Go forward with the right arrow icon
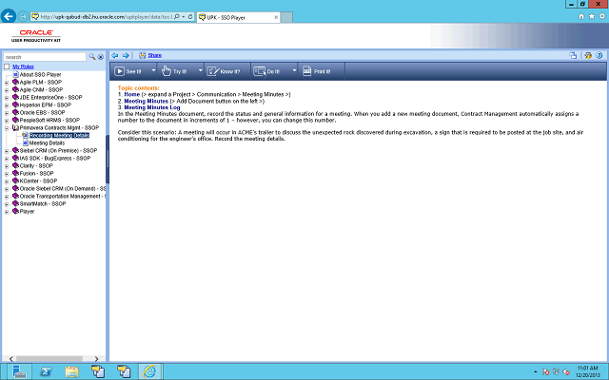 [x=126, y=55]
